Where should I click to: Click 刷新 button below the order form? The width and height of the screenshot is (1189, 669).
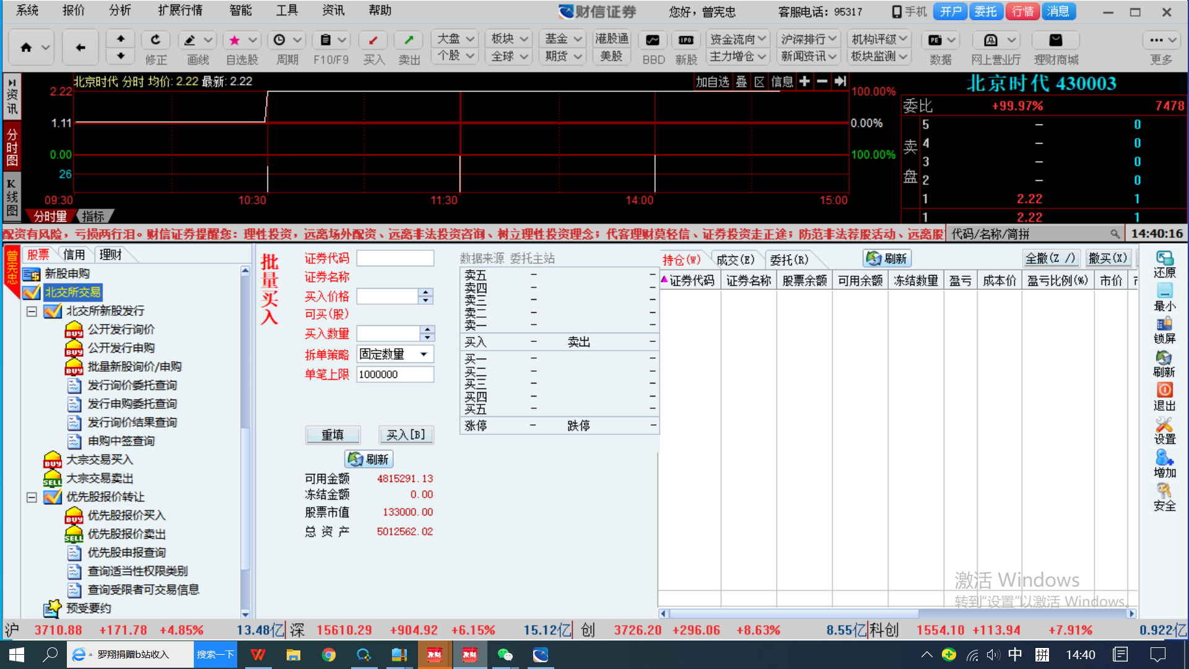[369, 459]
